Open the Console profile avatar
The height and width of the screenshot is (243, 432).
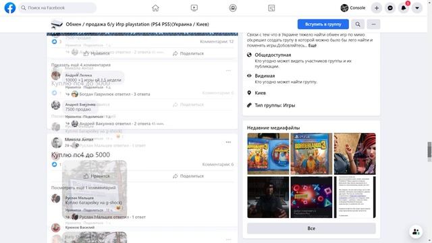tap(344, 8)
